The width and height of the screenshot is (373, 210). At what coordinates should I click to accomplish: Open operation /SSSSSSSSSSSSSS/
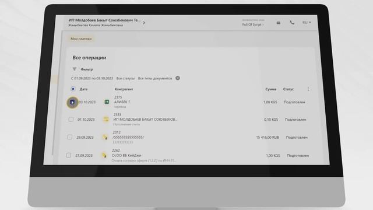(128, 138)
